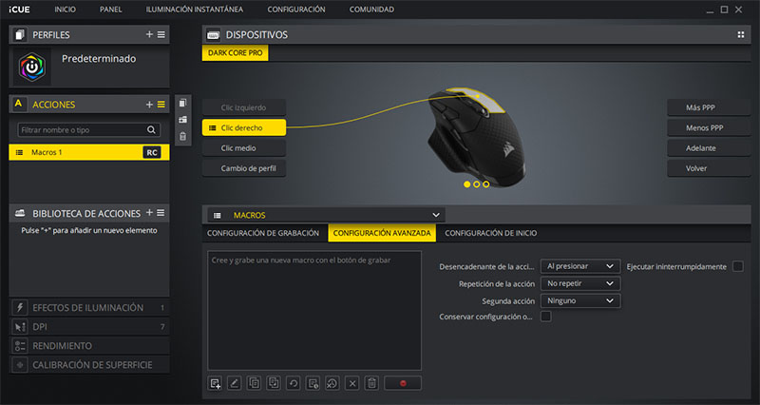Select the first mouse view dot
Image resolution: width=760 pixels, height=405 pixels.
466,184
